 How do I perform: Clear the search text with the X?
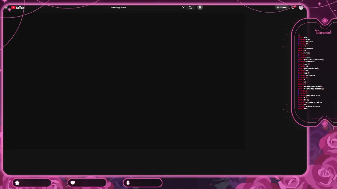click(x=183, y=7)
